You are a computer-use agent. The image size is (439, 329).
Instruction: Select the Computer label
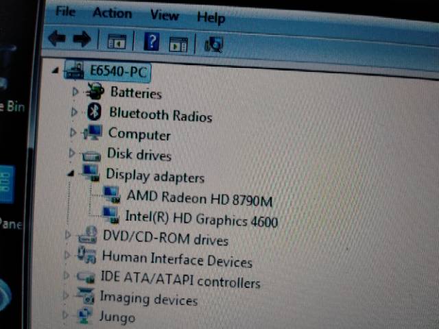pos(139,134)
